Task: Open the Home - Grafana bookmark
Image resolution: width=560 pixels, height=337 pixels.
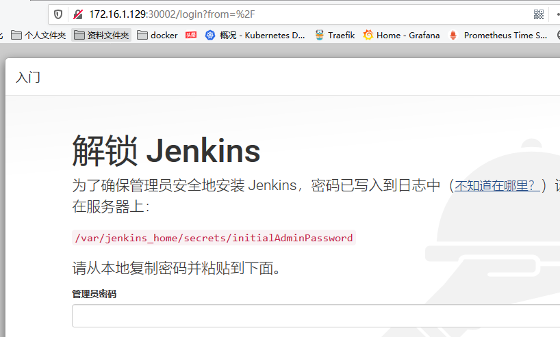Action: point(408,35)
